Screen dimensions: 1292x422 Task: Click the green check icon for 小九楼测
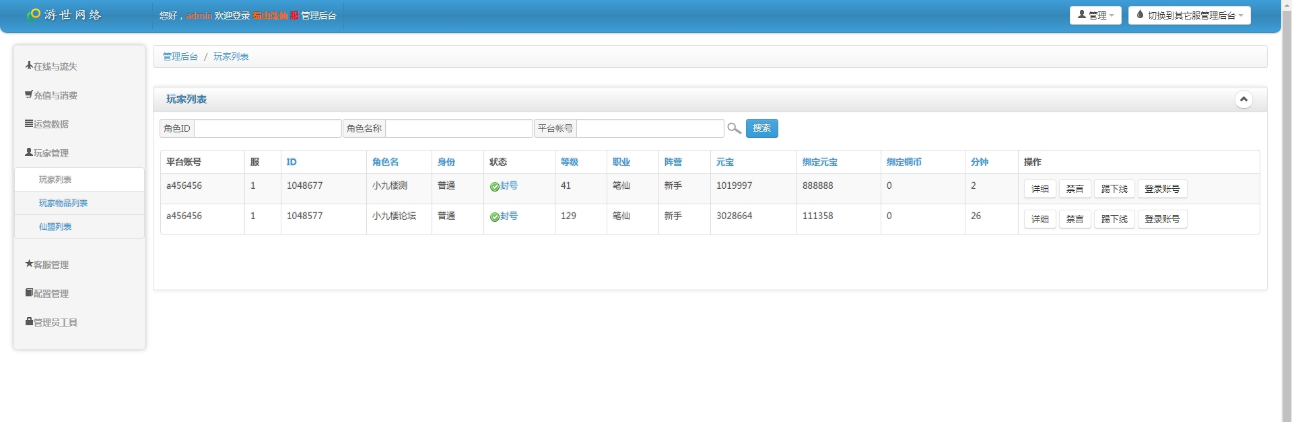pyautogui.click(x=494, y=187)
